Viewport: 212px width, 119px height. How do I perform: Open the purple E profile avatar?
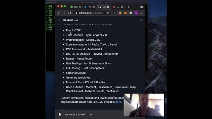point(136,13)
